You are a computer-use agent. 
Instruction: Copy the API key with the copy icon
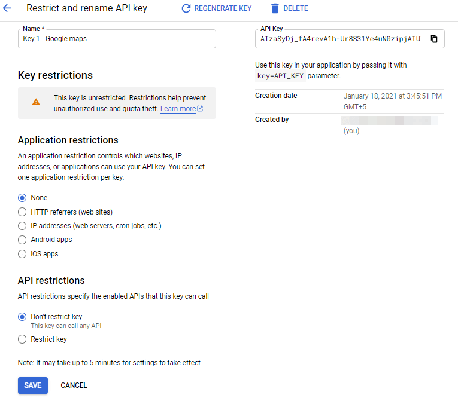tap(434, 39)
